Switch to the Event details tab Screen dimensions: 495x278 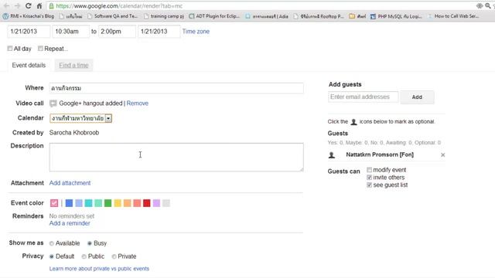point(29,65)
